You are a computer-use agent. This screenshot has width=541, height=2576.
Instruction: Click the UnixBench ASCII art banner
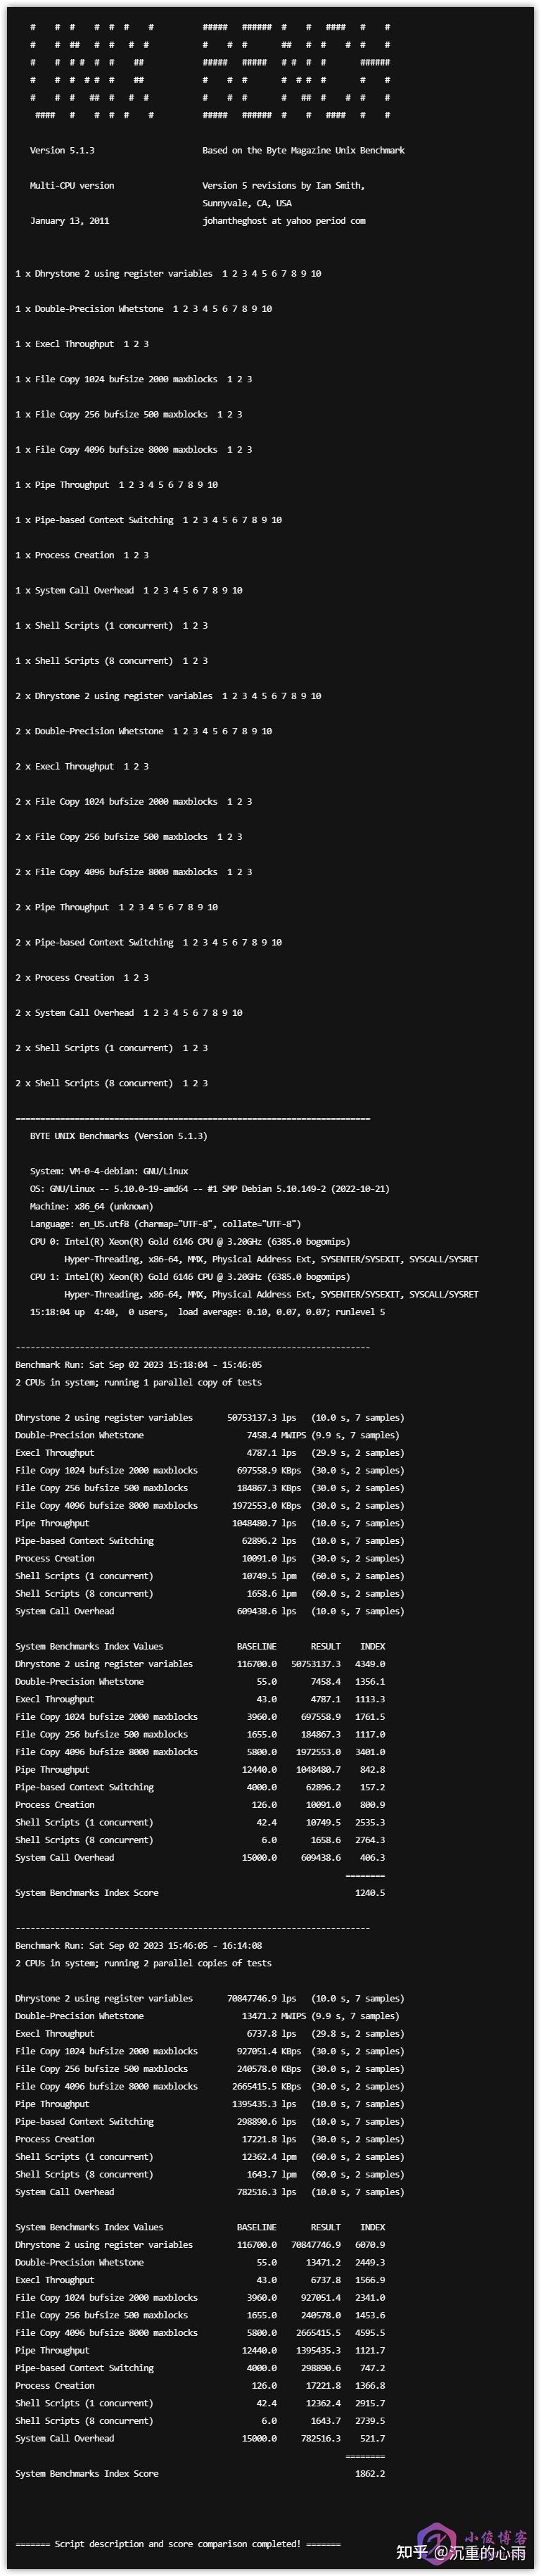tap(210, 71)
